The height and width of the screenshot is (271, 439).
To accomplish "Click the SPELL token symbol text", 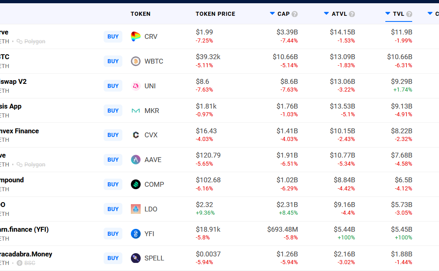I will (154, 258).
